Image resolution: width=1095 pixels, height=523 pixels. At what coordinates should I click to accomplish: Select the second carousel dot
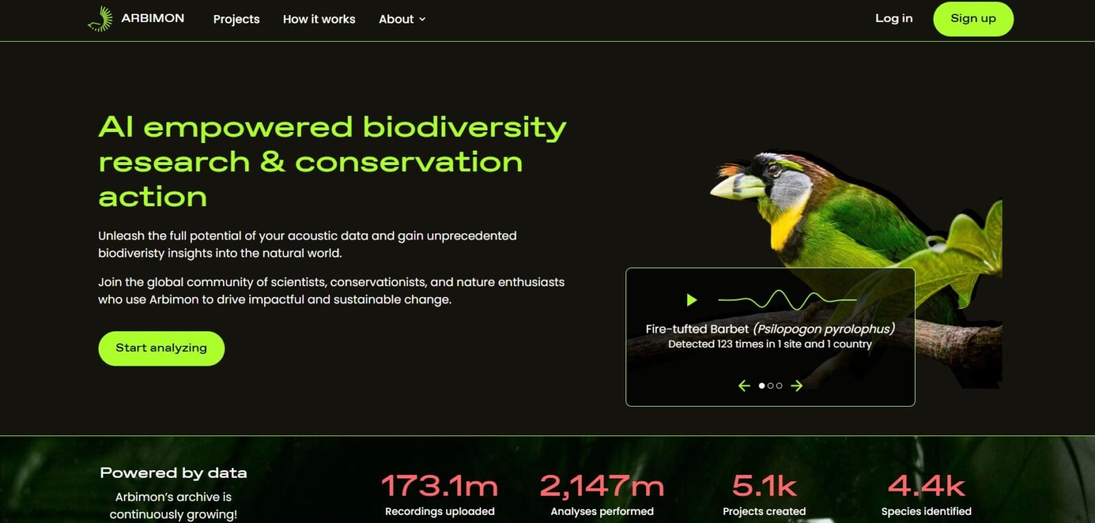771,386
